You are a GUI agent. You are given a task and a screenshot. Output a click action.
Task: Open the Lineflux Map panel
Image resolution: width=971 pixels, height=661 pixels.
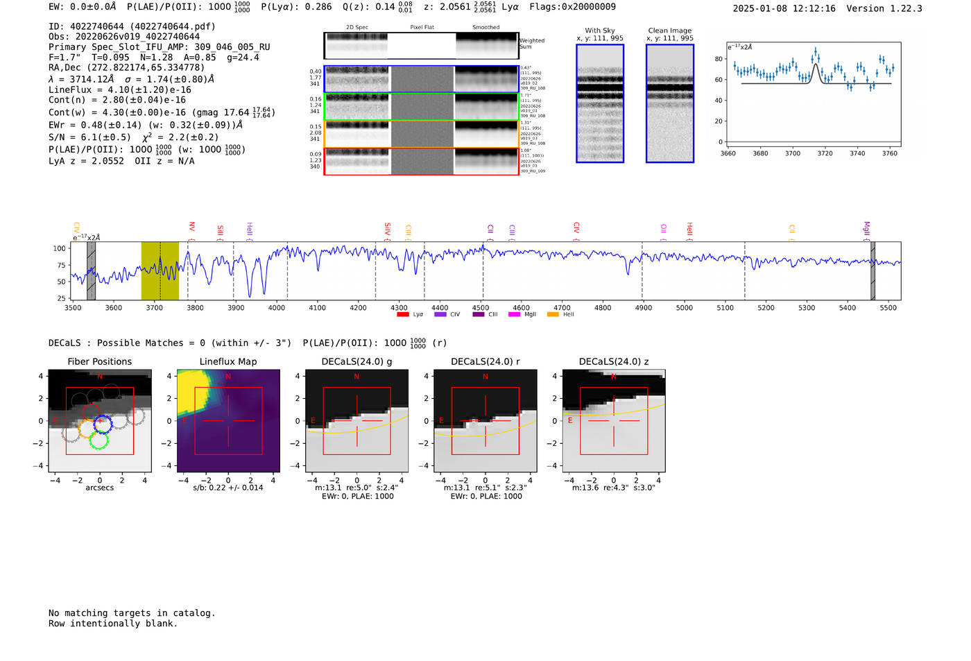click(228, 421)
